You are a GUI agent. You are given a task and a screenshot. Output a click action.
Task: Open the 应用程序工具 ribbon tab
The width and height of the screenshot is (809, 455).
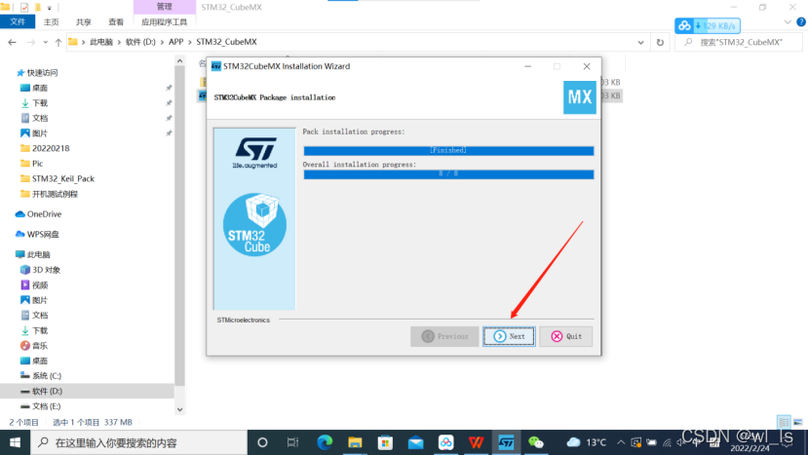coord(164,22)
